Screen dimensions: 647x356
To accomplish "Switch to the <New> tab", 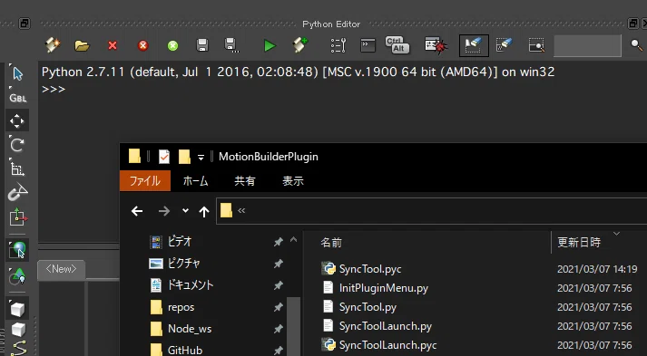I will 61,269.
